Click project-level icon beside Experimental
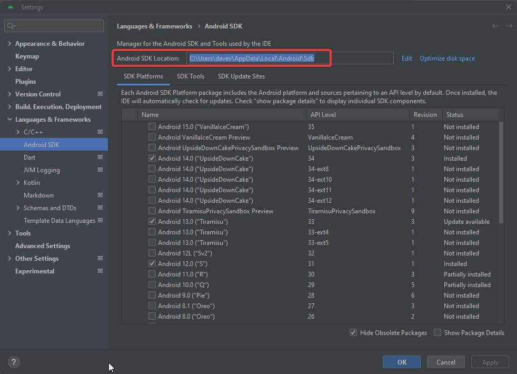The height and width of the screenshot is (374, 517). pyautogui.click(x=100, y=271)
